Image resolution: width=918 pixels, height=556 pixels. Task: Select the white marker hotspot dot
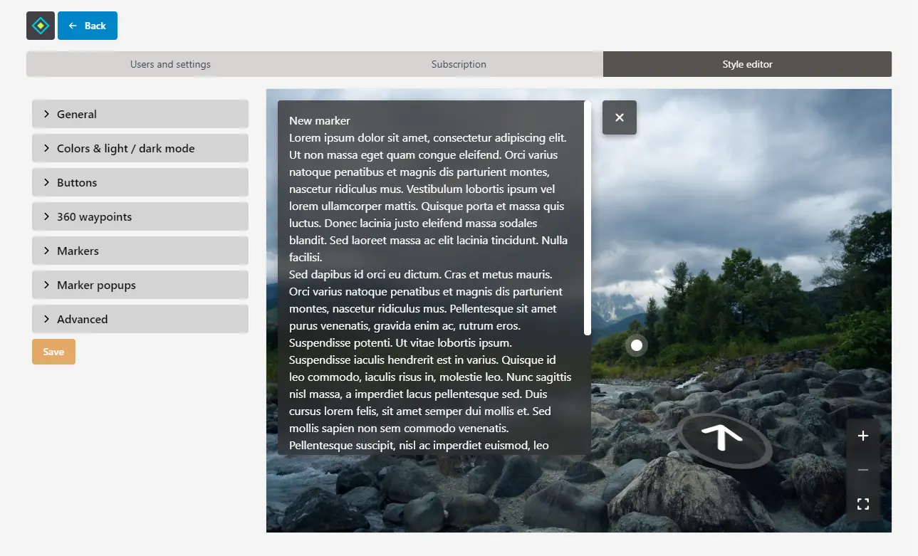point(635,345)
